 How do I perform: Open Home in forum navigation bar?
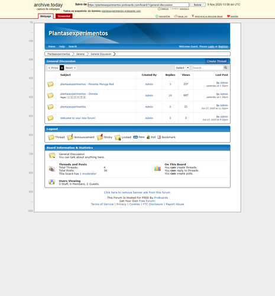pyautogui.click(x=51, y=47)
